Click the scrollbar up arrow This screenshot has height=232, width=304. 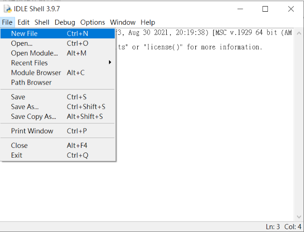click(299, 33)
